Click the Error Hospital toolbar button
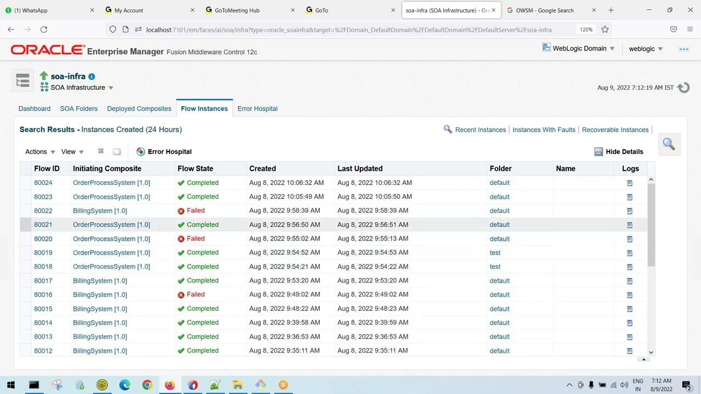 tap(164, 152)
